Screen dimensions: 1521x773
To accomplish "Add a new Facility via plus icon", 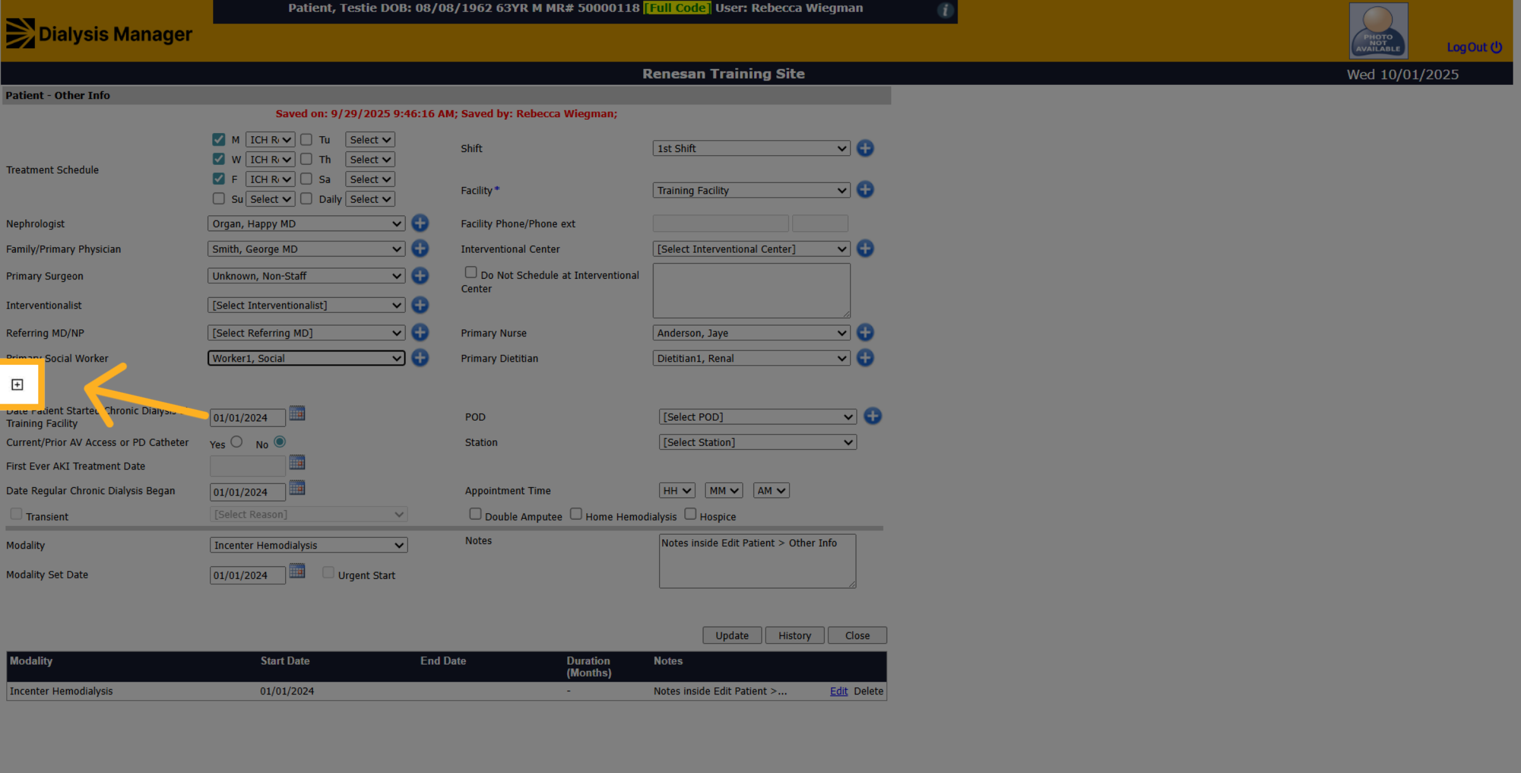I will point(865,189).
